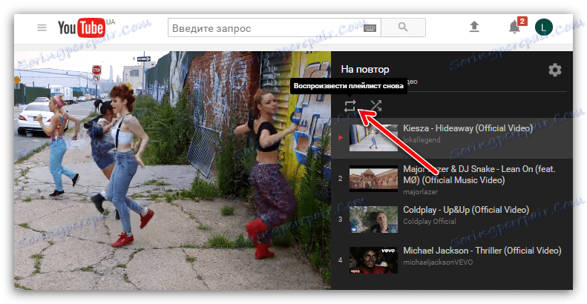The height and width of the screenshot is (304, 587).
Task: Open playlist settings gear
Action: tap(555, 70)
